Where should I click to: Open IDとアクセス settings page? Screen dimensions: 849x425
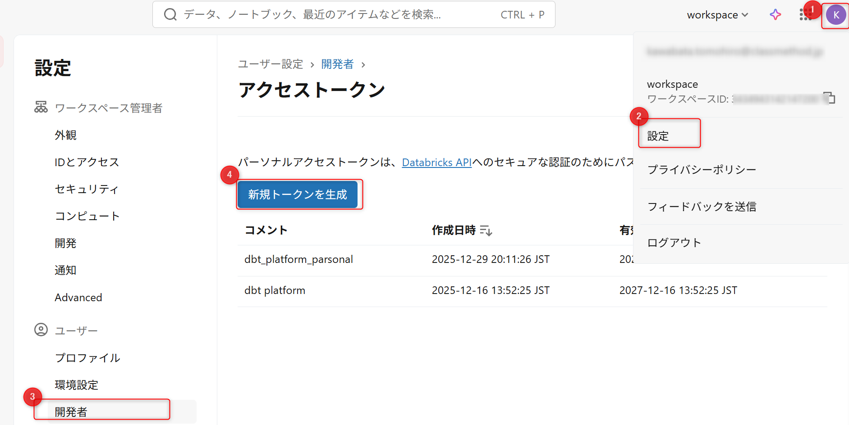pos(87,162)
